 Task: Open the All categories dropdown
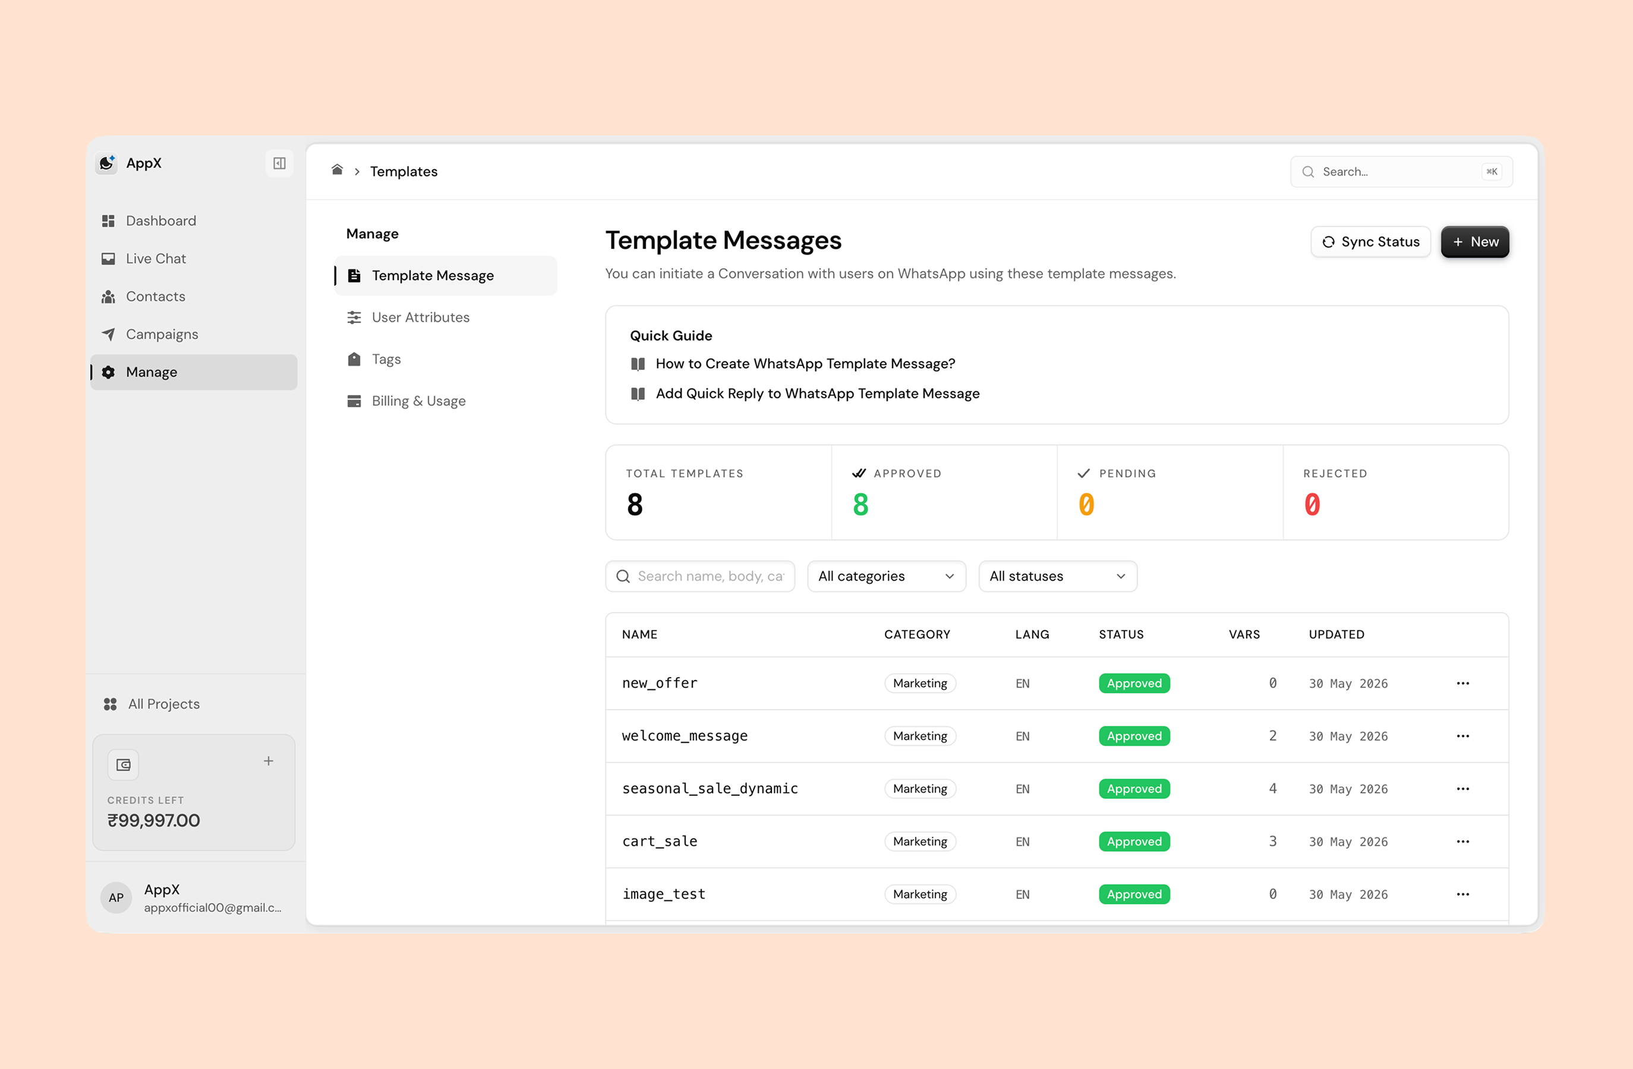887,576
